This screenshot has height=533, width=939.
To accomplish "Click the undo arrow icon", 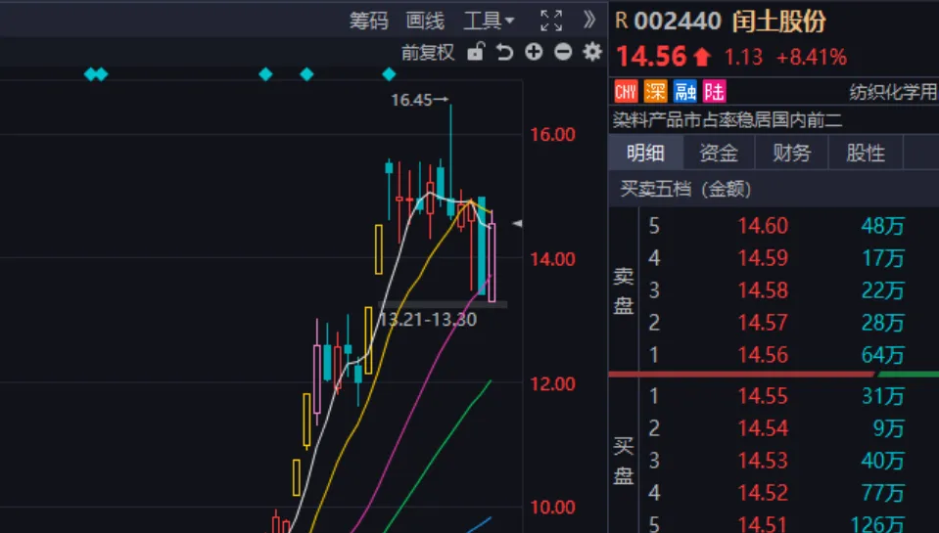I will click(504, 53).
